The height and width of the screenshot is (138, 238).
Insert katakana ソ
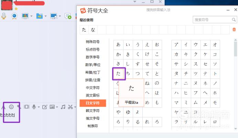tap(215, 64)
